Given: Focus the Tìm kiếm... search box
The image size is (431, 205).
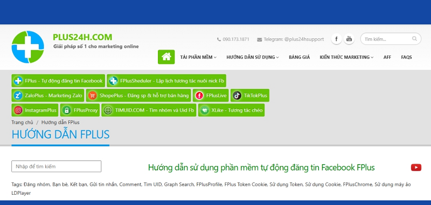Looking at the screenshot, I should coord(391,39).
